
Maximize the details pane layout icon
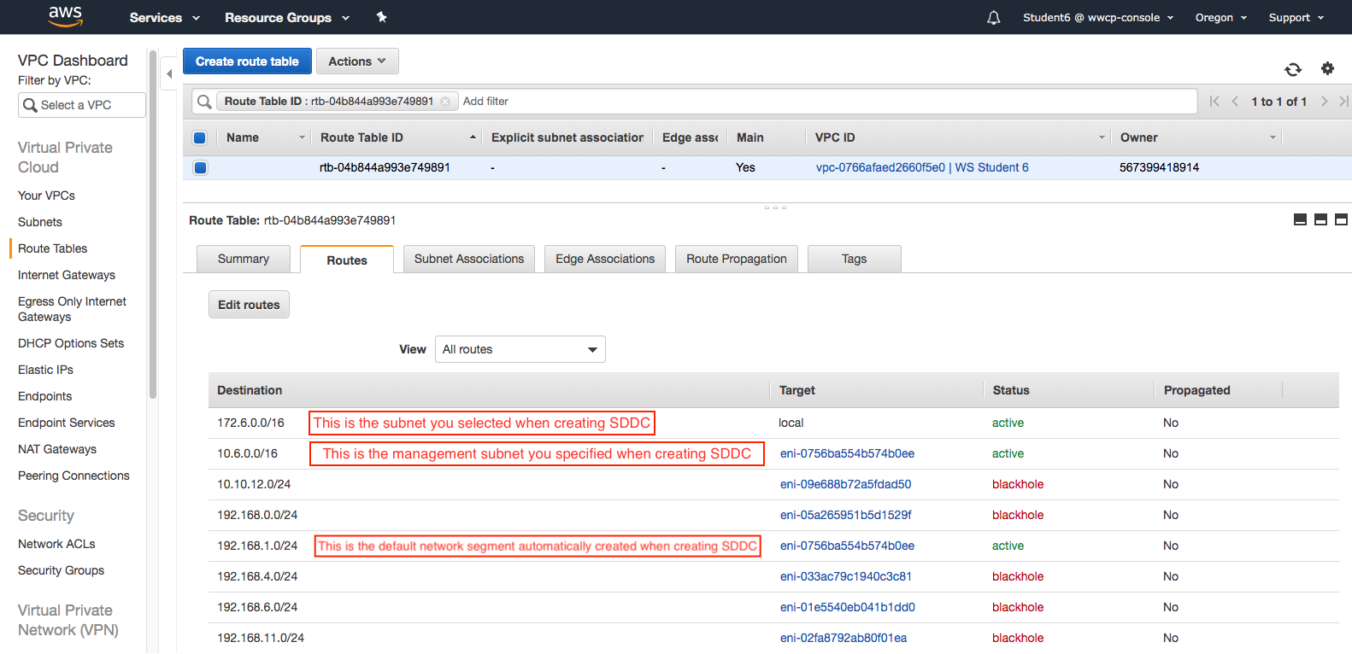pyautogui.click(x=1341, y=219)
